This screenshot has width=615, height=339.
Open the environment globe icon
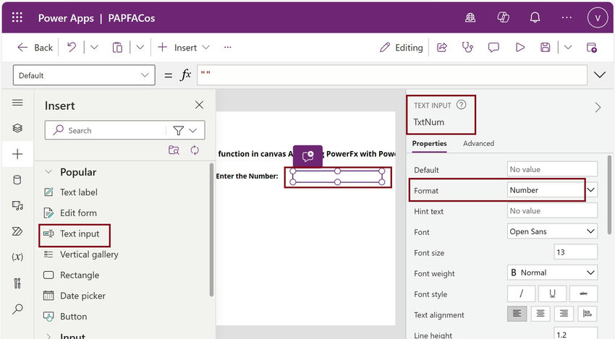click(x=470, y=17)
